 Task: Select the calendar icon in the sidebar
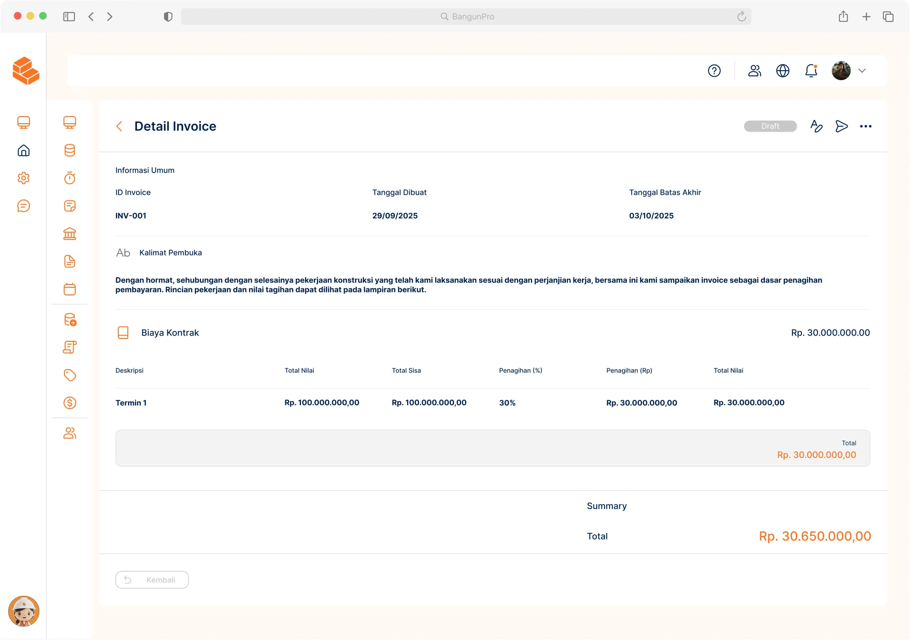[x=70, y=289]
